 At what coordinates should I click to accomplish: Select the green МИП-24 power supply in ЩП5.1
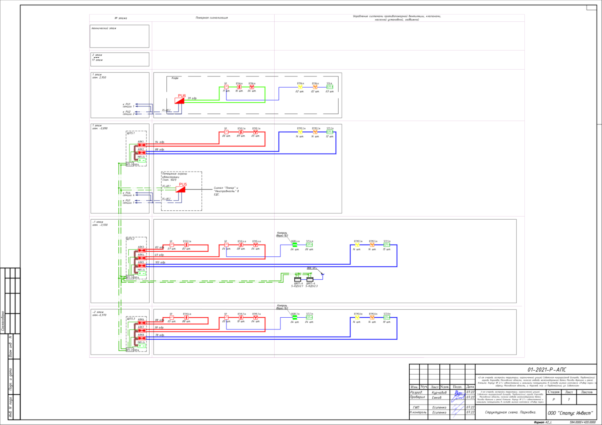click(142, 160)
